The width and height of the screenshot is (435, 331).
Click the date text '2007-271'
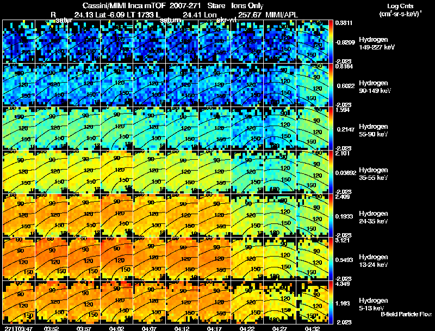pos(185,6)
